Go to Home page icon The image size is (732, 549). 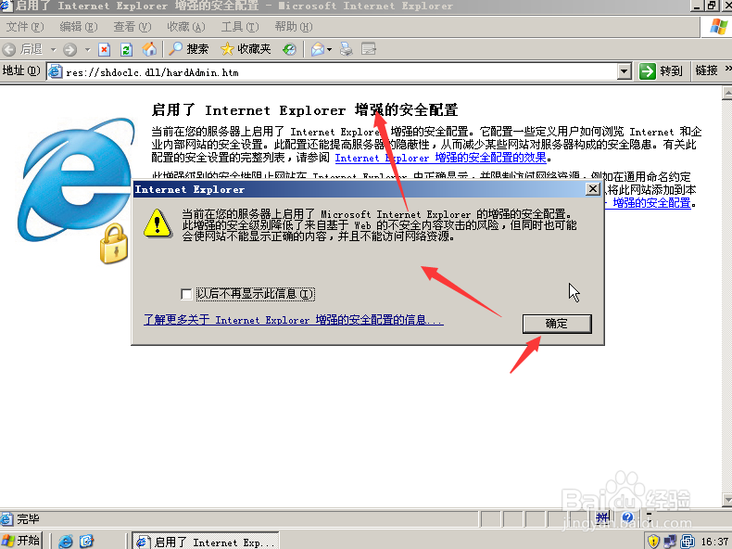click(149, 49)
